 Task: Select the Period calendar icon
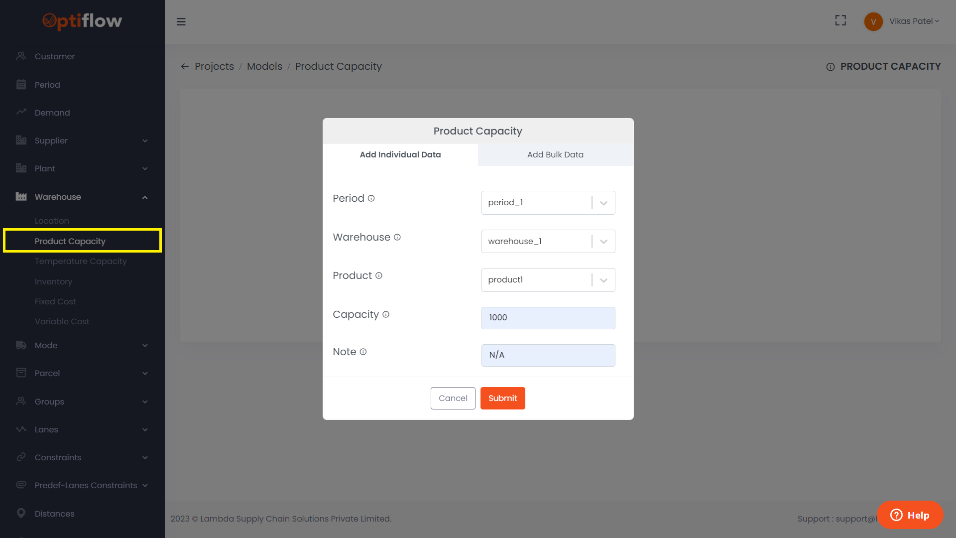tap(21, 84)
